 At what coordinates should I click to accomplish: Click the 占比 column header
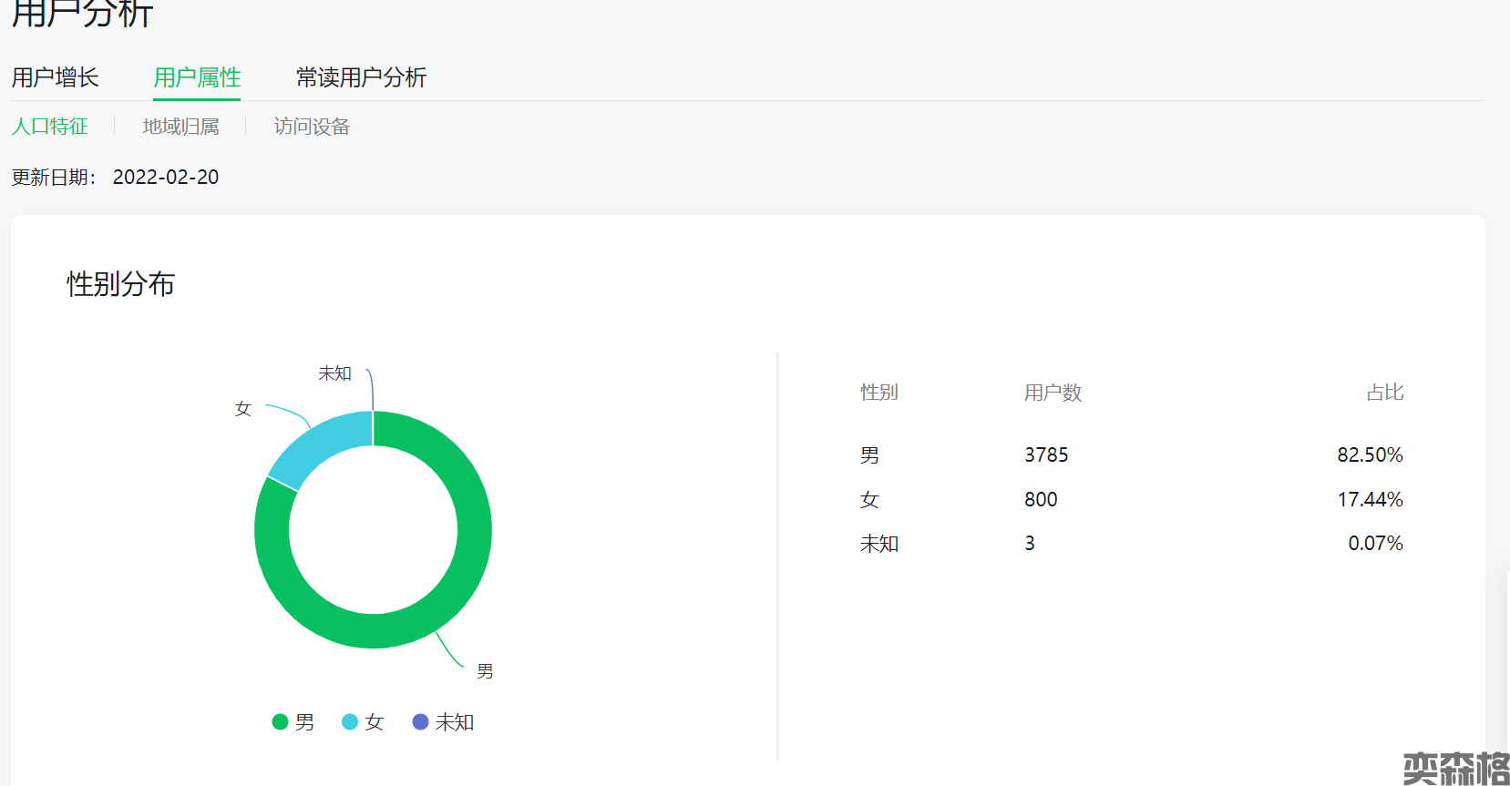pos(1384,393)
